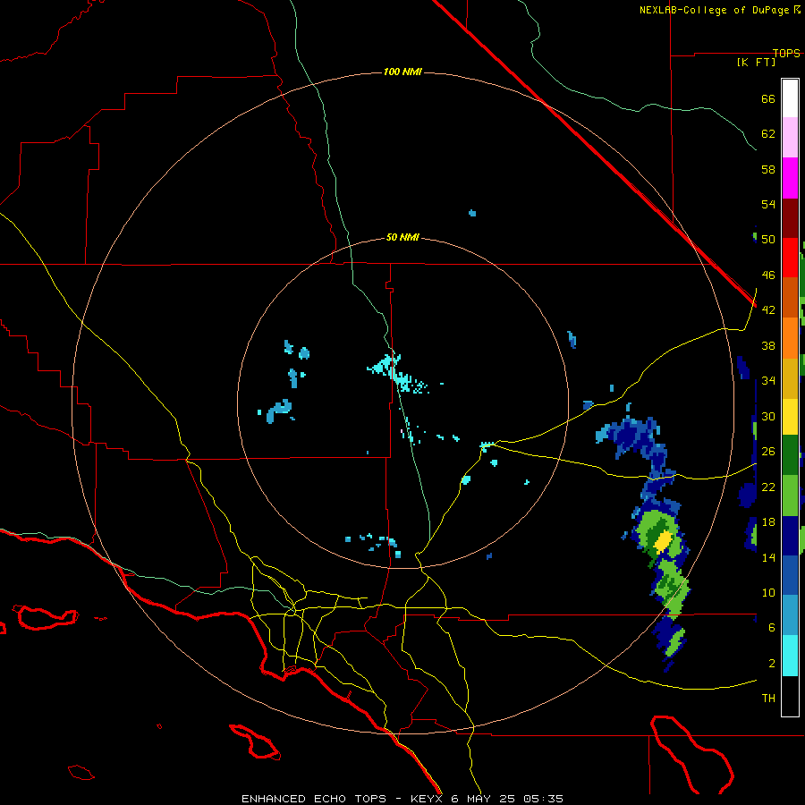
Task: Click the dark orange 46 legend swatch
Action: tap(790, 298)
